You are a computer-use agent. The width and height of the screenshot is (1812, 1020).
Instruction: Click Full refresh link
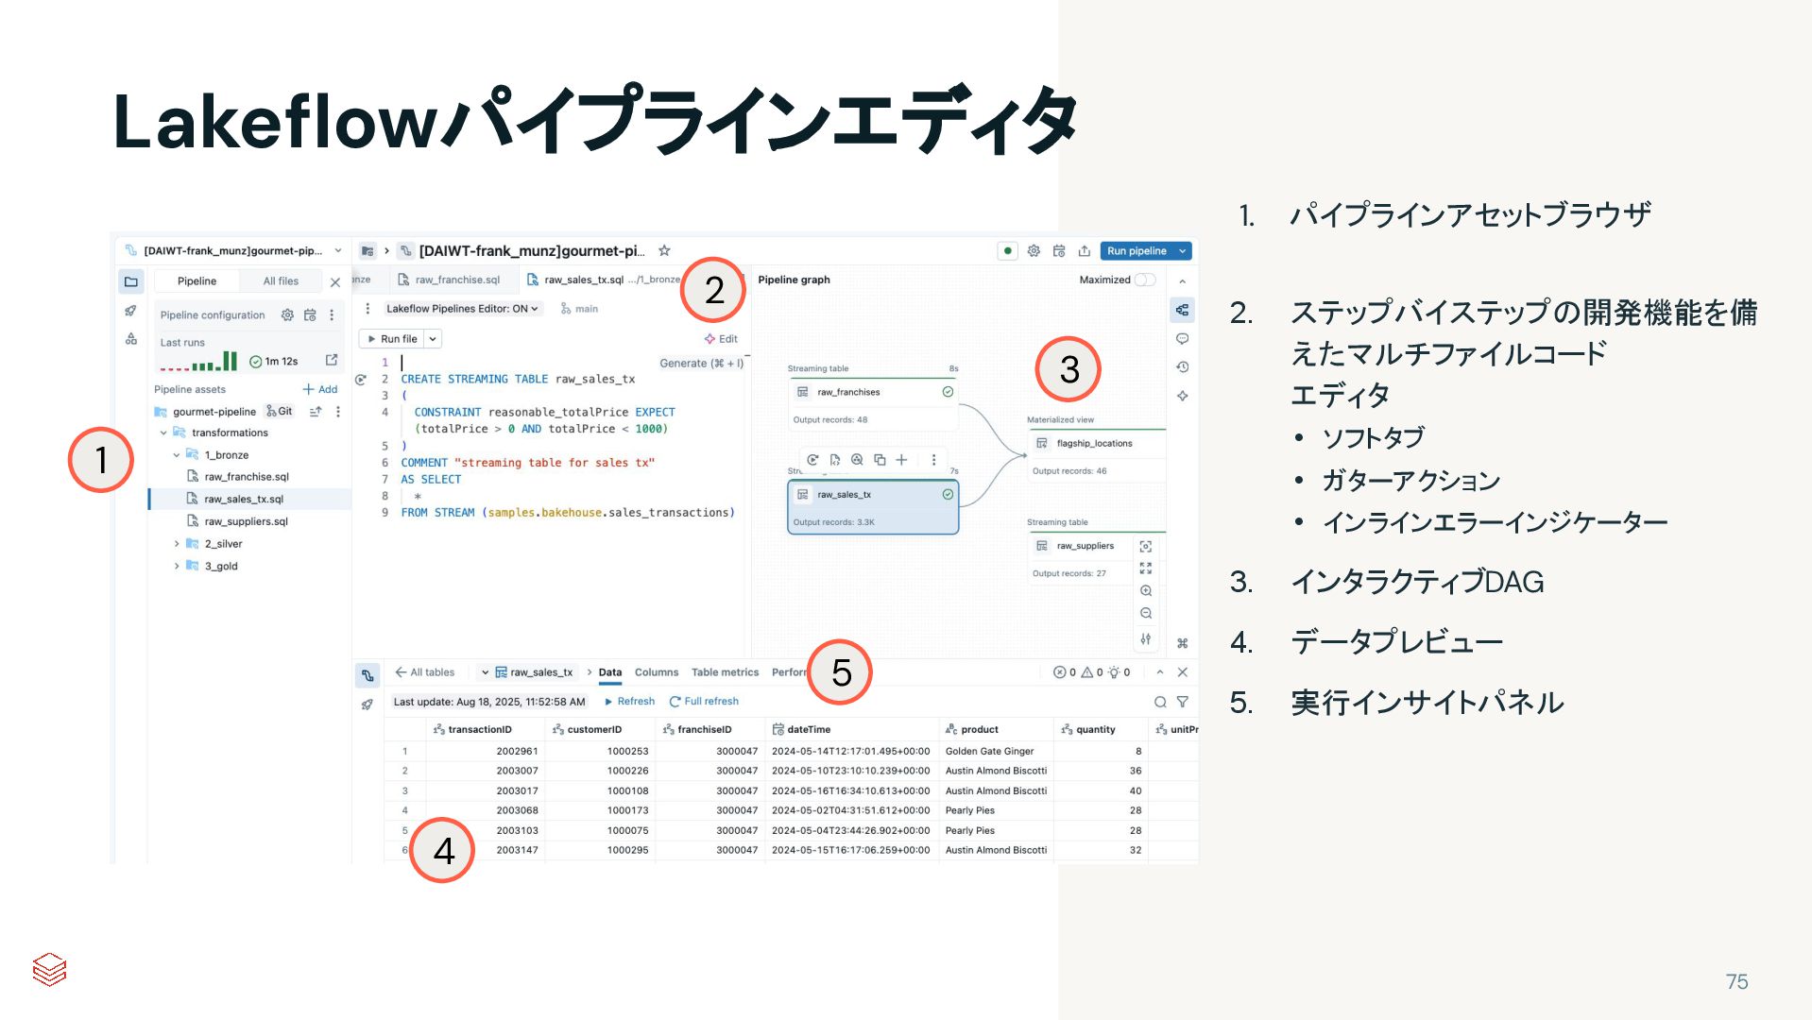point(704,702)
